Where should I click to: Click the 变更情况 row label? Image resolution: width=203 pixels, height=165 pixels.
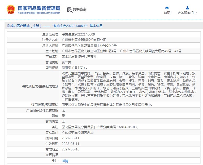click(52, 155)
